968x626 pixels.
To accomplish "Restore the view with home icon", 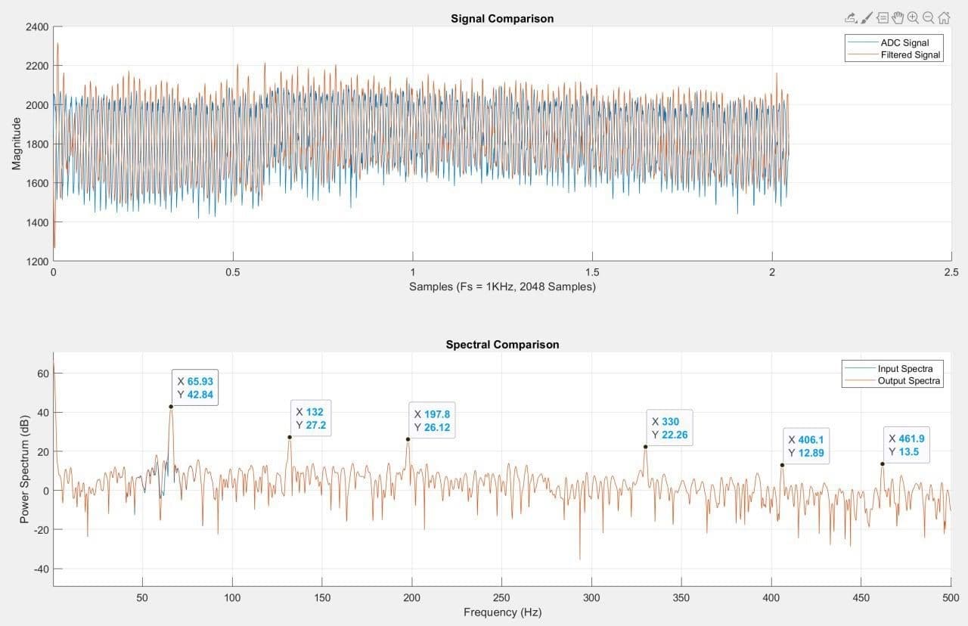I will point(943,17).
